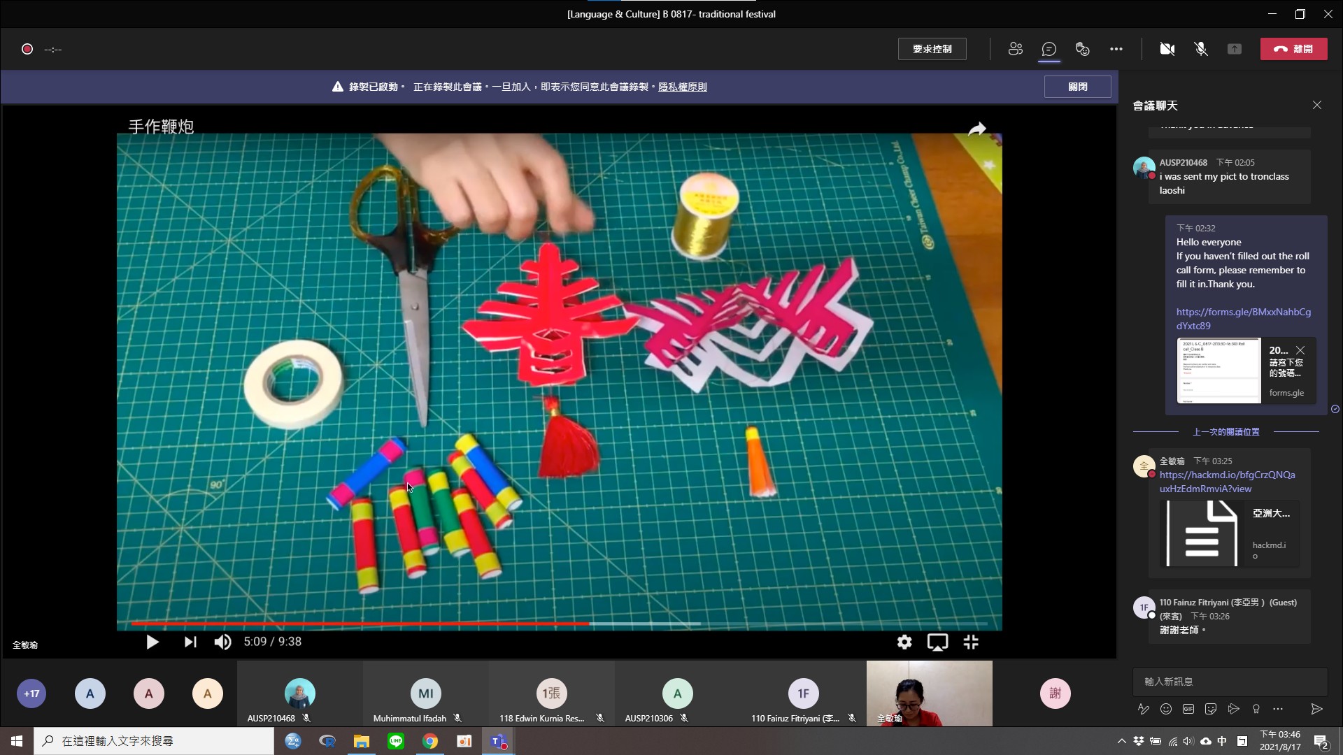Select the Muhimmatul Ifadah participant tile
1343x755 pixels.
point(425,693)
